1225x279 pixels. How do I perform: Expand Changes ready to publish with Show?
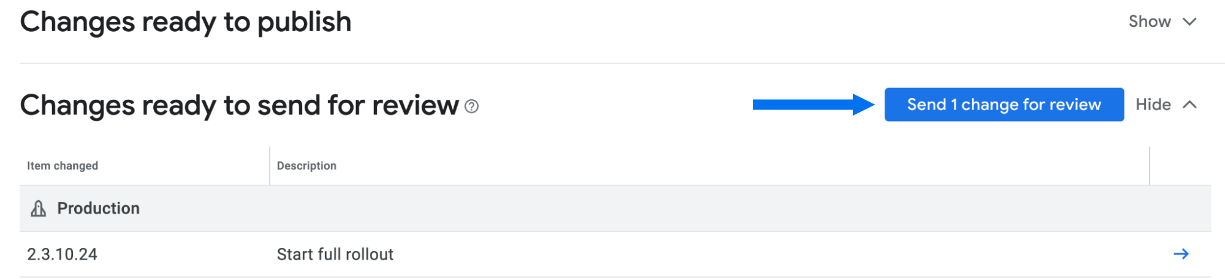point(1150,21)
